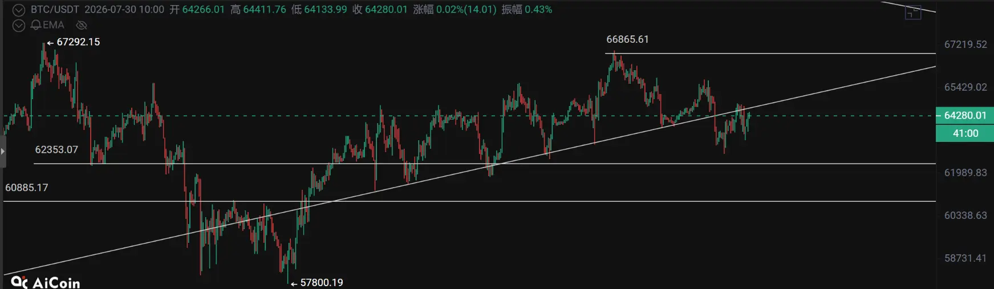Click the low price value 64133.99
This screenshot has width=994, height=289.
coord(326,10)
